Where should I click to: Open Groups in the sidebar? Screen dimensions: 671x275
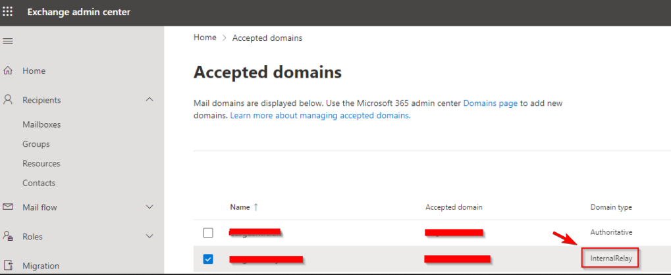[x=36, y=144]
